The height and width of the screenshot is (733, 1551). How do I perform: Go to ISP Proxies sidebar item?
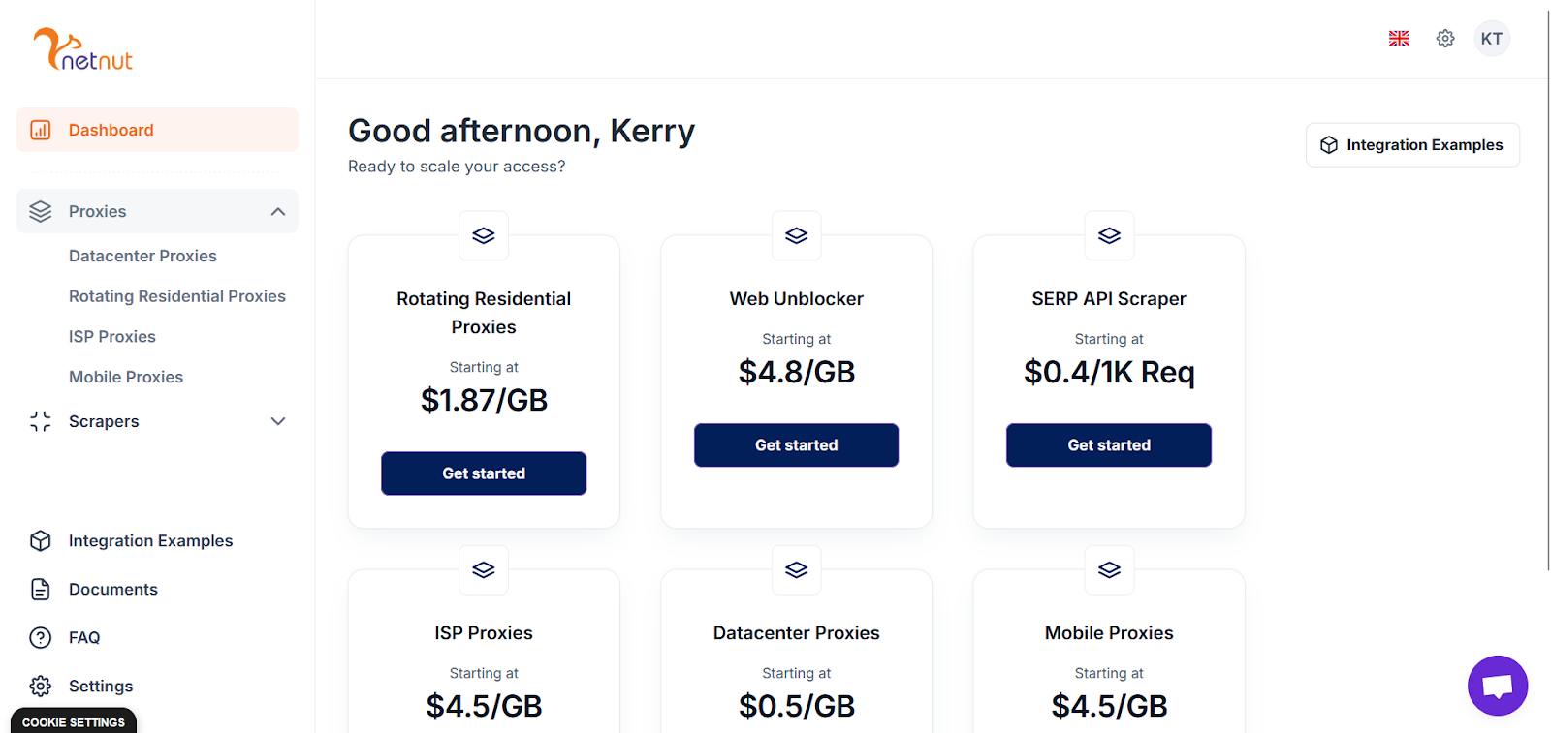coord(112,337)
